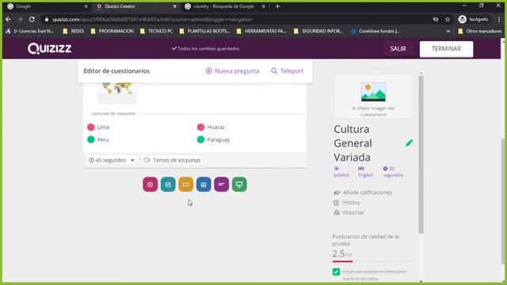The width and height of the screenshot is (507, 285).
Task: Click Añade calificaciones link
Action: 363,192
